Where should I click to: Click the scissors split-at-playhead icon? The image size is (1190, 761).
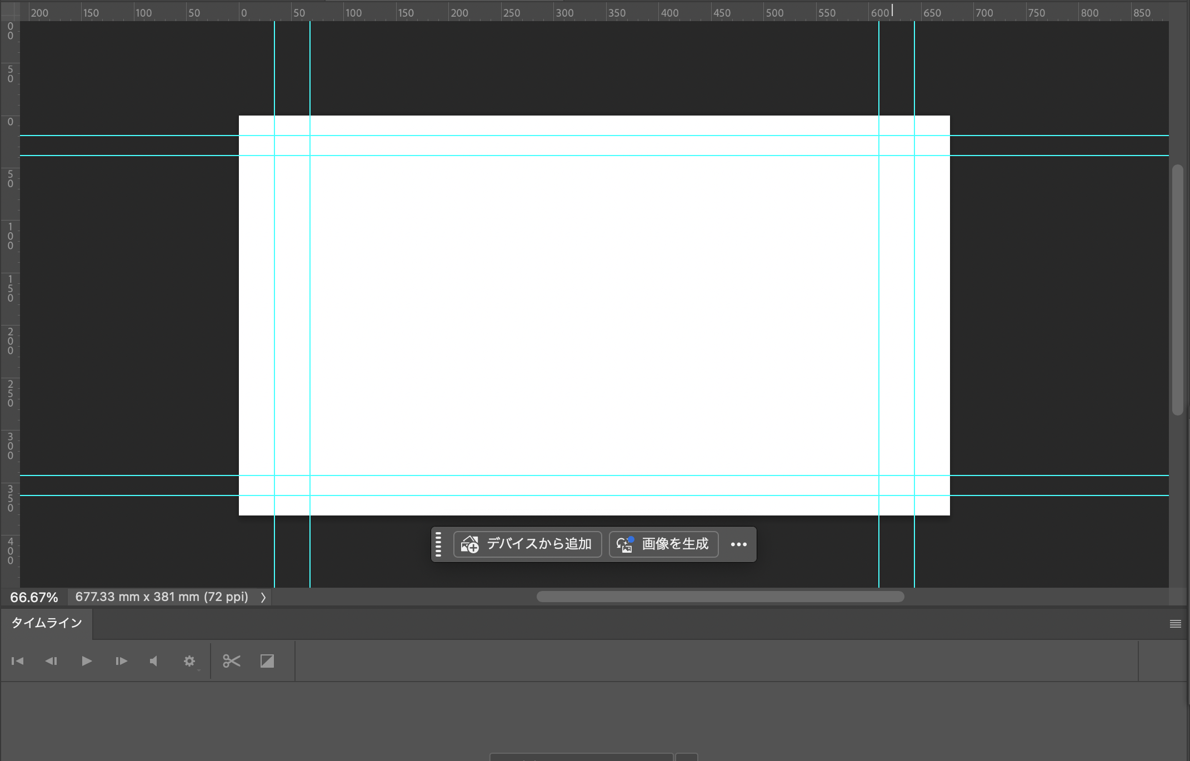231,661
